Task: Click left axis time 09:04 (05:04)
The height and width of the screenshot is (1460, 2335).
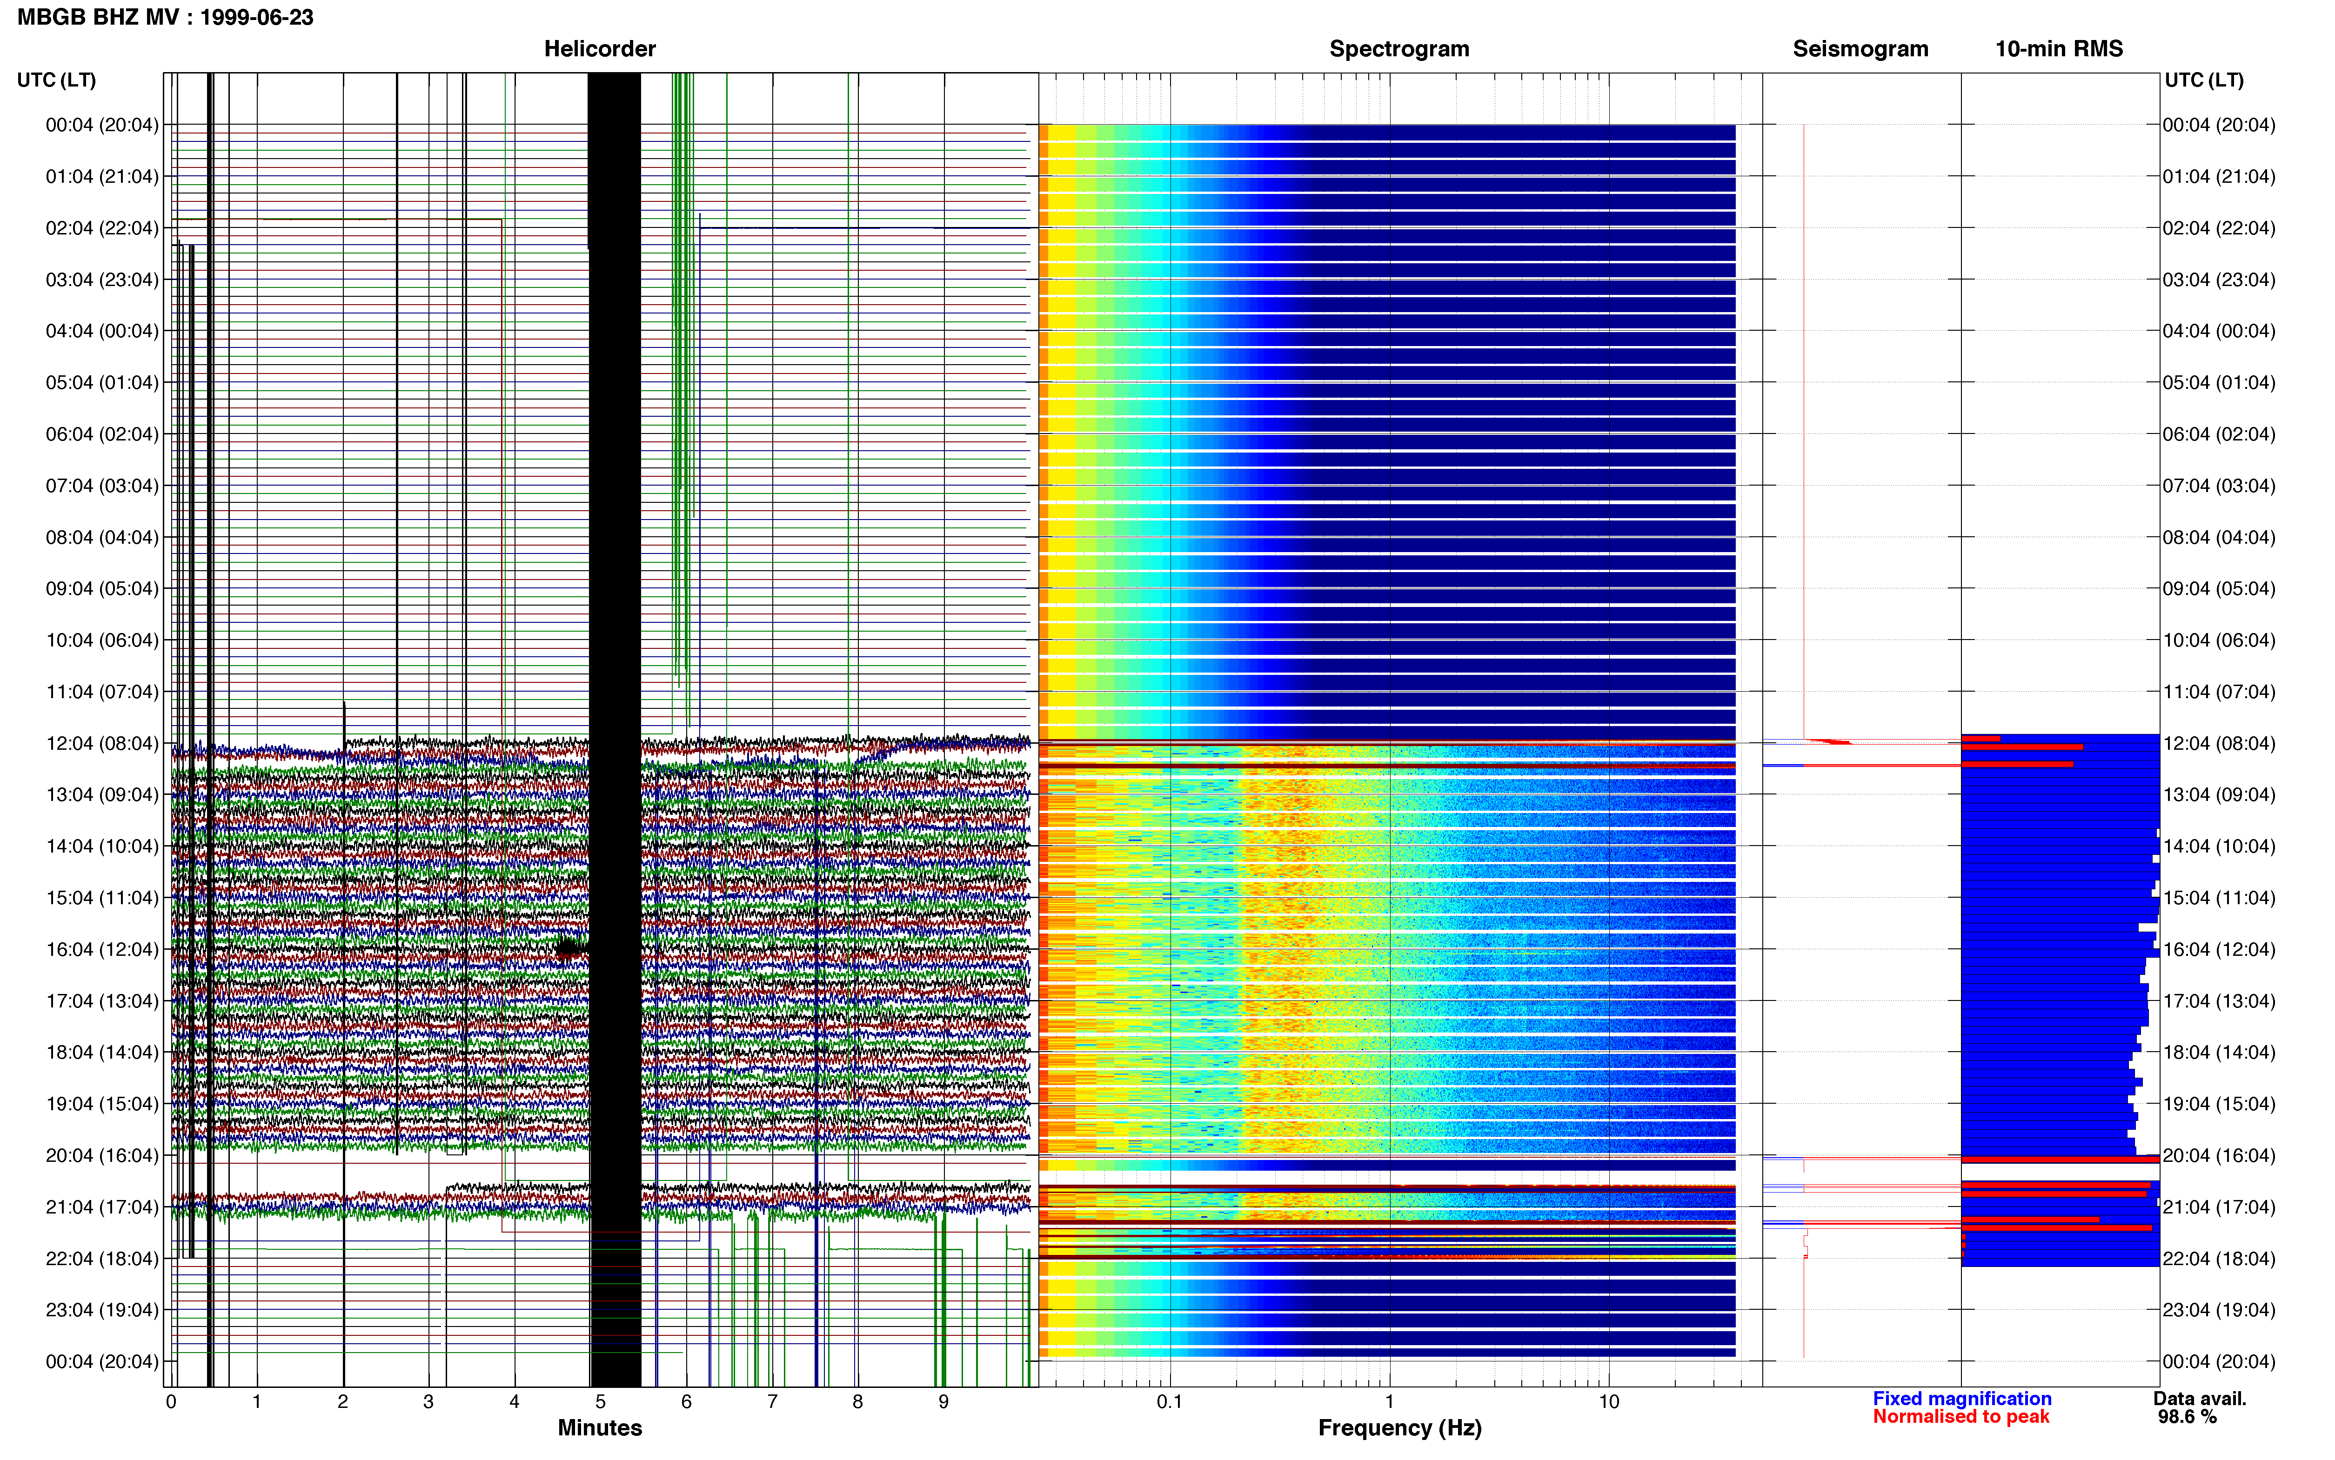Action: pos(102,589)
